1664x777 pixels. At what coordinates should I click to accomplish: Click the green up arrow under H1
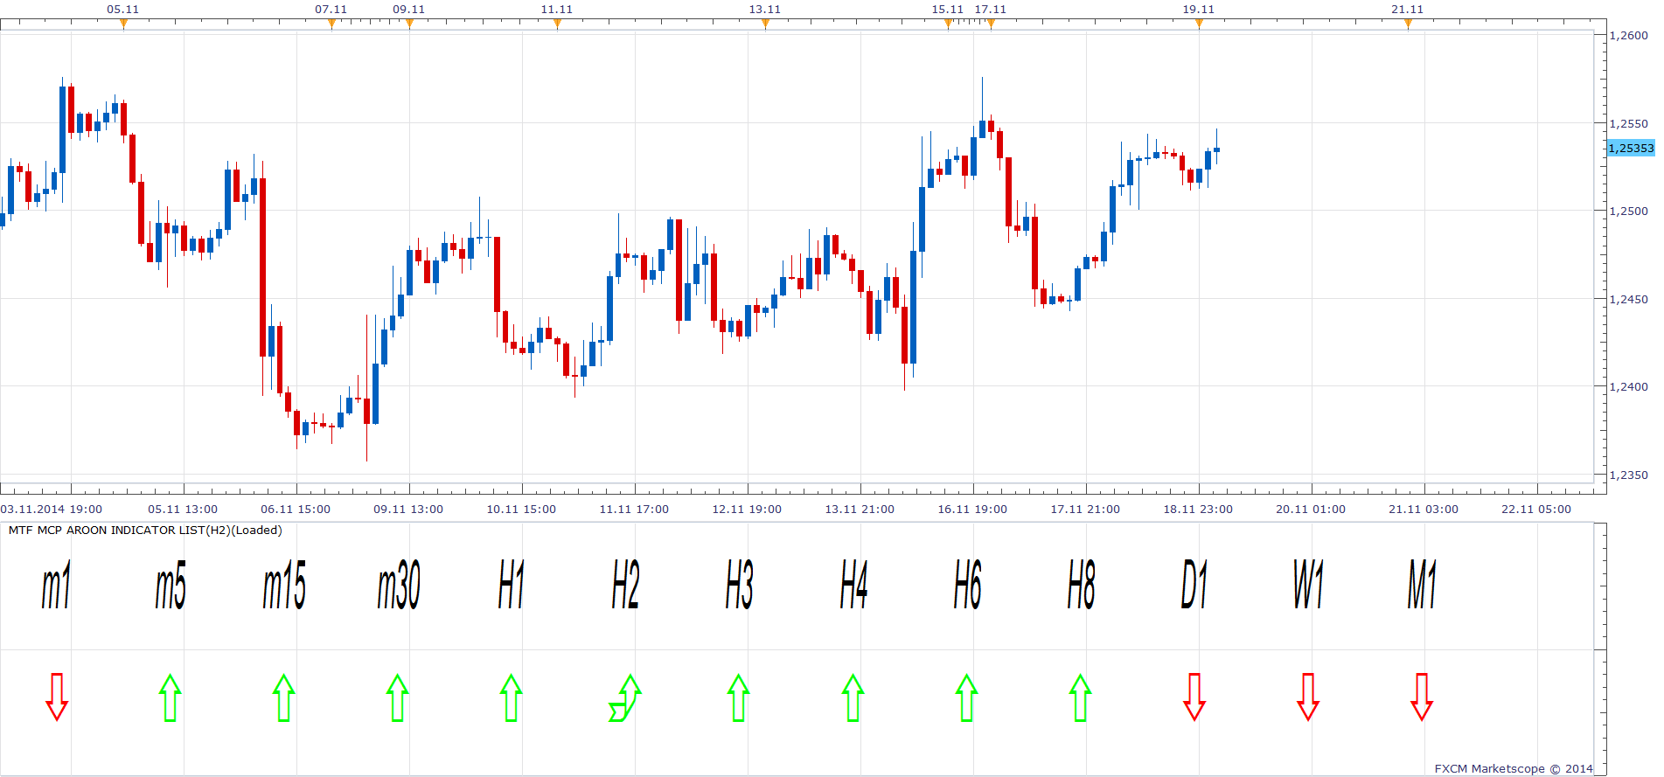pyautogui.click(x=512, y=697)
